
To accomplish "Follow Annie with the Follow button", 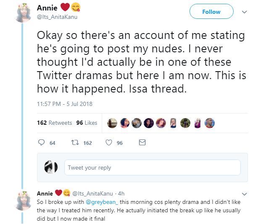I will click(211, 12).
